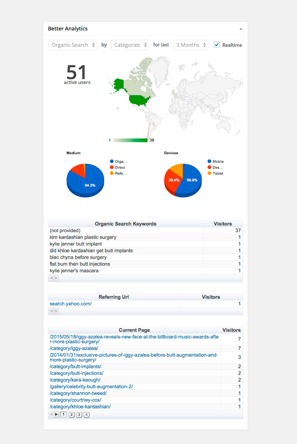Go to page 4 of Current Page table
This screenshot has width=297, height=444.
(x=87, y=415)
